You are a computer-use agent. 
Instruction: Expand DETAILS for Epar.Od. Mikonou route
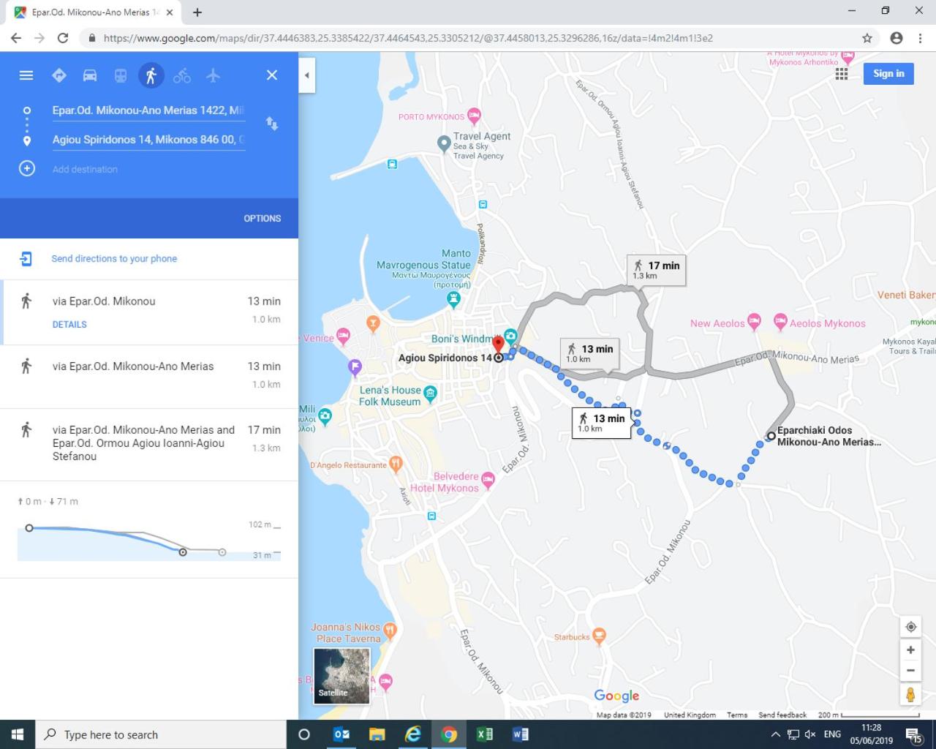tap(69, 324)
